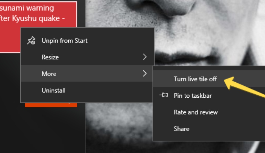This screenshot has height=153, width=265.
Task: Click the yellow arrow annotation head
Action: pyautogui.click(x=230, y=82)
